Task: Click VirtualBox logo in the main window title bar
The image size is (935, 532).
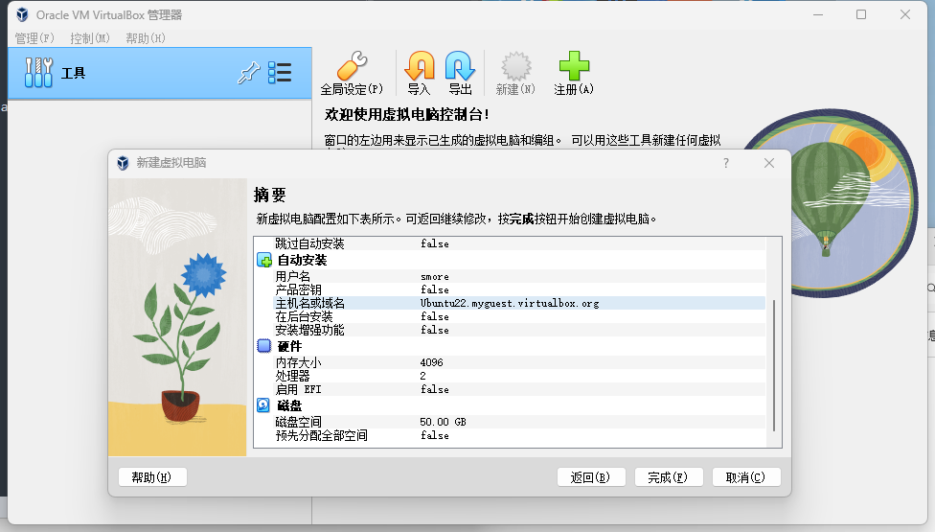Action: (x=22, y=14)
